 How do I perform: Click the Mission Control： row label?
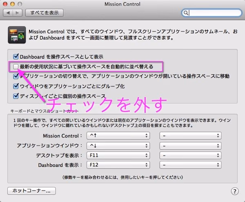point(62,136)
